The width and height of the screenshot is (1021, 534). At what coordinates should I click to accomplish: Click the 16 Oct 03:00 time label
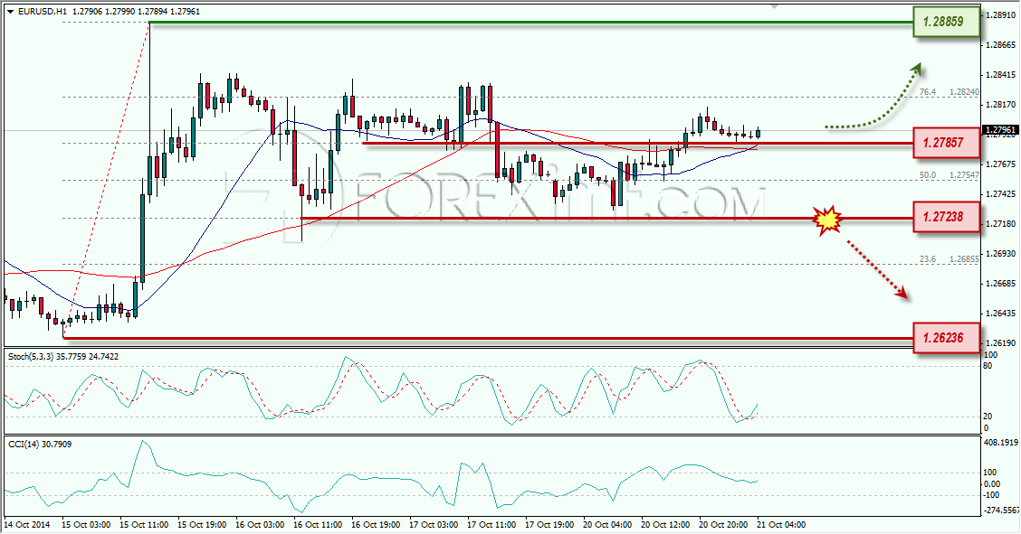pos(260,525)
